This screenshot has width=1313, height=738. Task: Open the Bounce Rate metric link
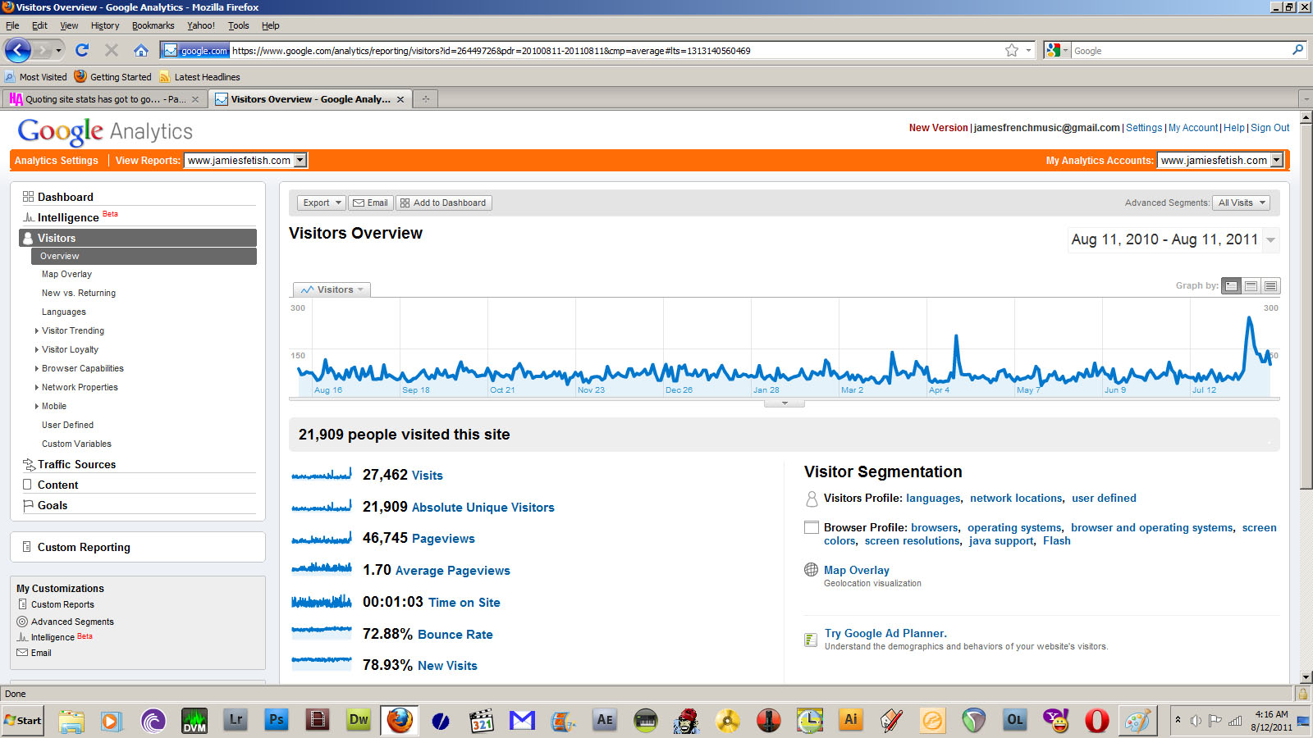point(455,635)
